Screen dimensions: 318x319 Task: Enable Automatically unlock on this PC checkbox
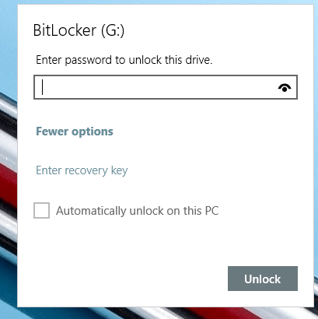(41, 210)
